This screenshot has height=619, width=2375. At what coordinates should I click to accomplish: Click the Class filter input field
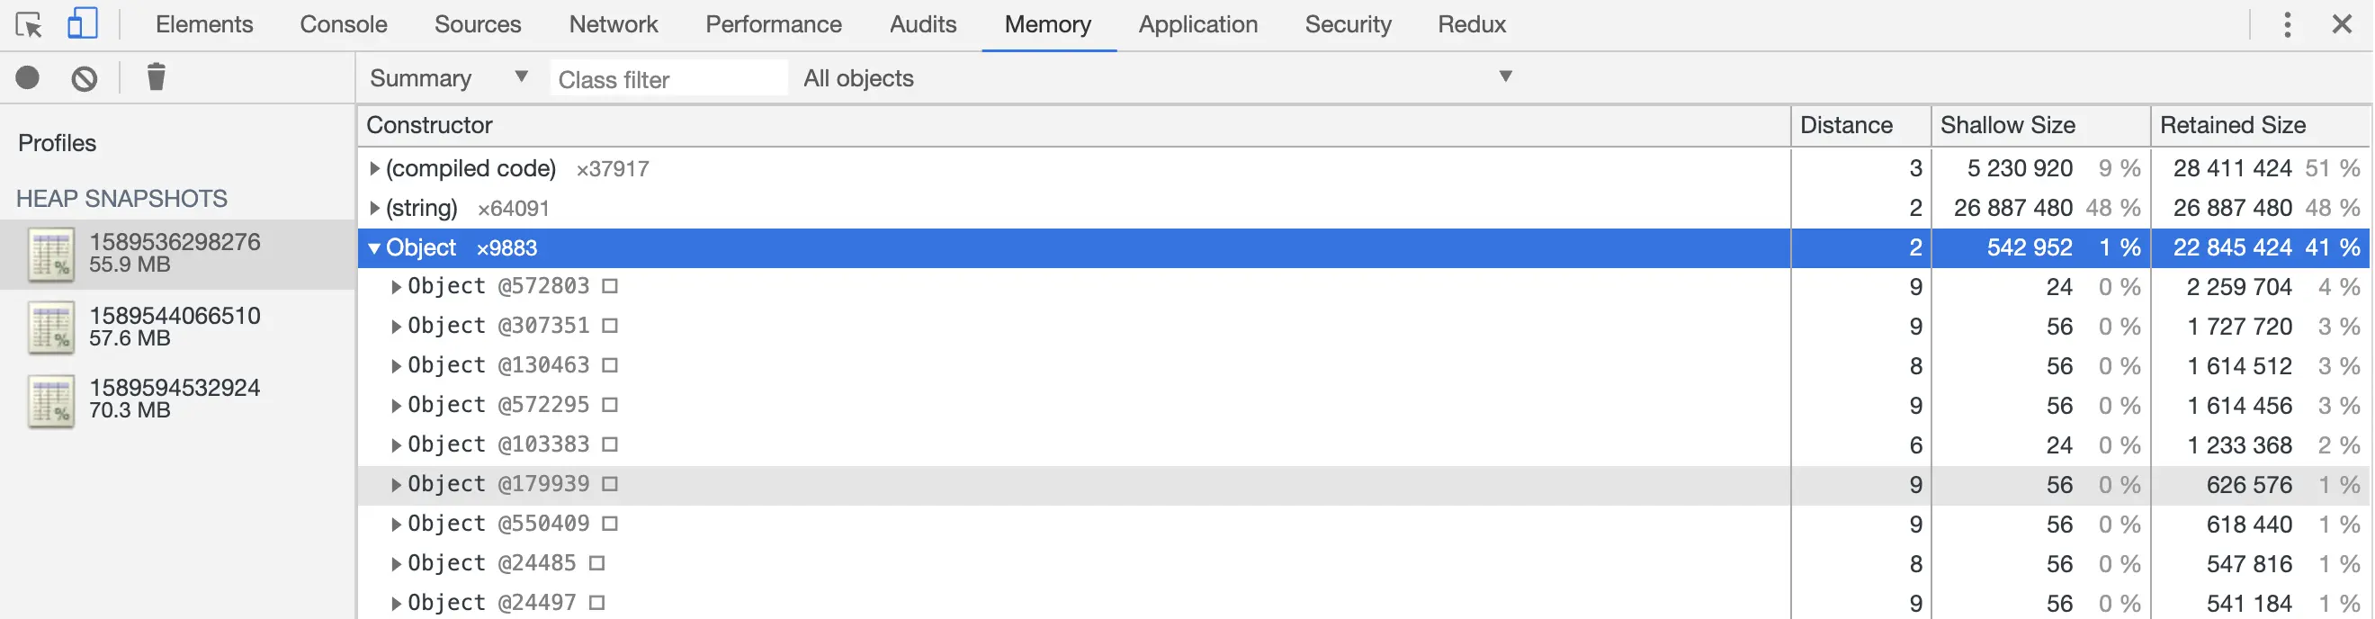668,79
